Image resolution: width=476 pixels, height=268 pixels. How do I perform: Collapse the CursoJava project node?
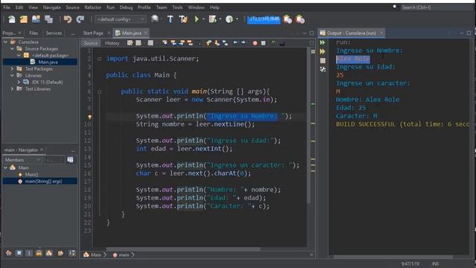5,42
